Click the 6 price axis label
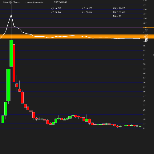Image resolution: width=154 pixels, height=154 pixels. 144,128
